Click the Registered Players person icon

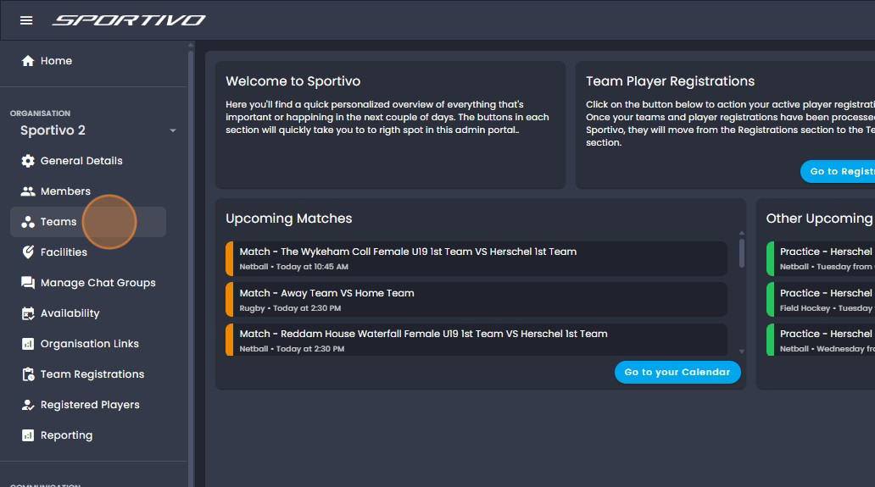pos(28,405)
